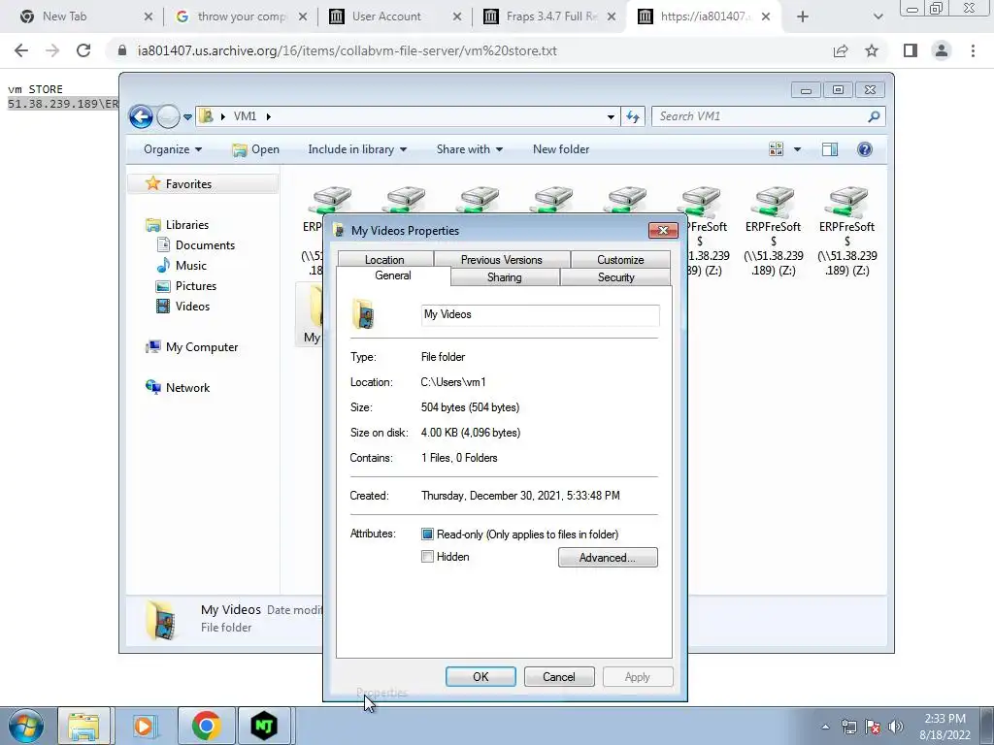The width and height of the screenshot is (994, 745).
Task: Switch to the Customize tab
Action: pos(620,260)
